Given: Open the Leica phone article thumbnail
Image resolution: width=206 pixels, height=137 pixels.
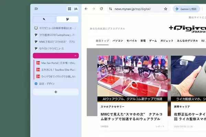Looking at the screenshot, I should (188, 76).
